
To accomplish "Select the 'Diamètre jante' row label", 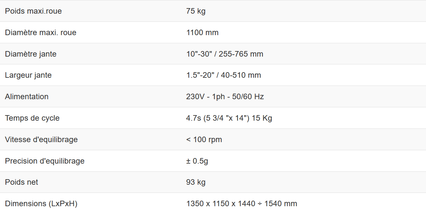I will click(31, 54).
